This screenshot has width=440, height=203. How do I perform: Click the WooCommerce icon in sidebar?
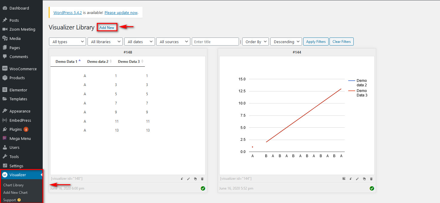5,69
